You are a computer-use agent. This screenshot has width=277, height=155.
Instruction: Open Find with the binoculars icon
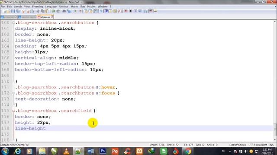pyautogui.click(x=64, y=11)
